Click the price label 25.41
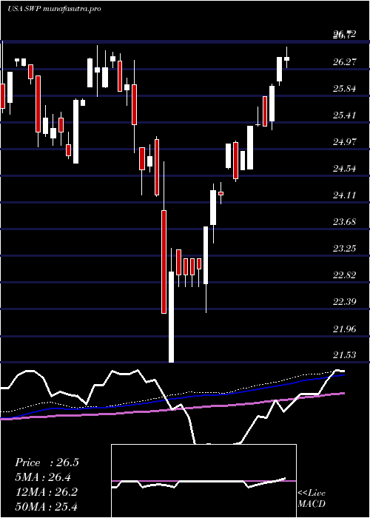This screenshot has width=370, height=518. point(345,115)
